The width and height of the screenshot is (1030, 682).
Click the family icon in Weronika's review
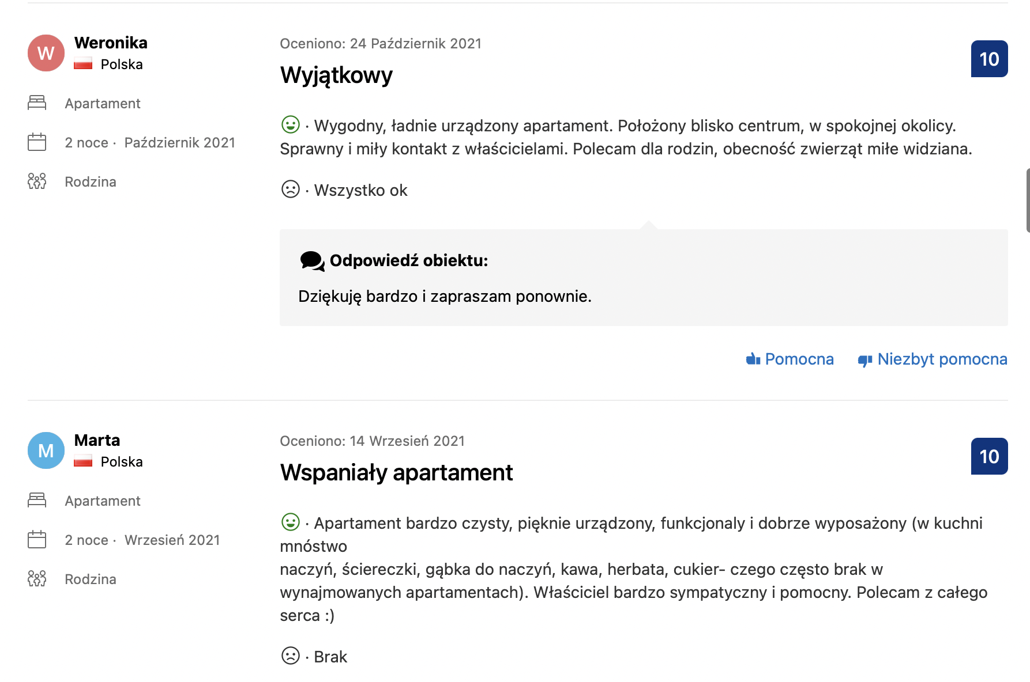pos(37,181)
